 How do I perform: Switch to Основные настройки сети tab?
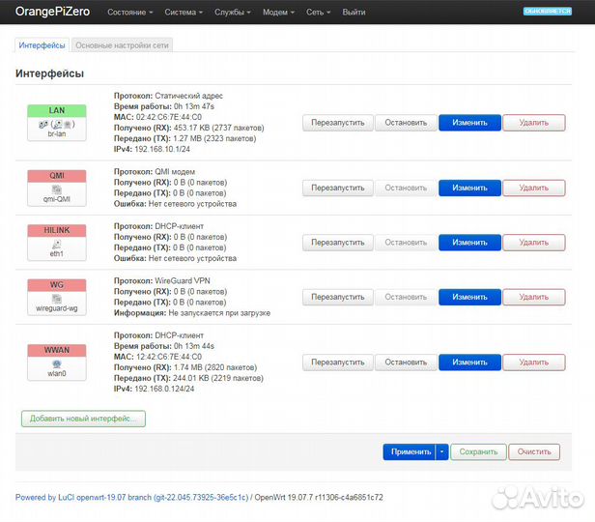(122, 45)
